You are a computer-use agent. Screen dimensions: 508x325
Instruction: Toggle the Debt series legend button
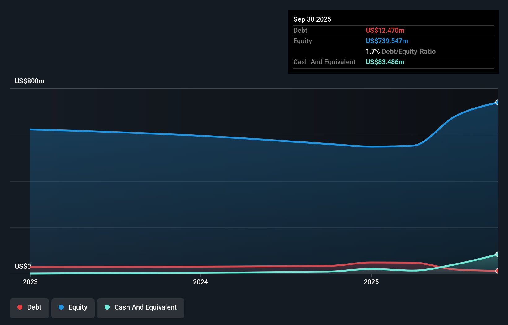[x=29, y=308]
